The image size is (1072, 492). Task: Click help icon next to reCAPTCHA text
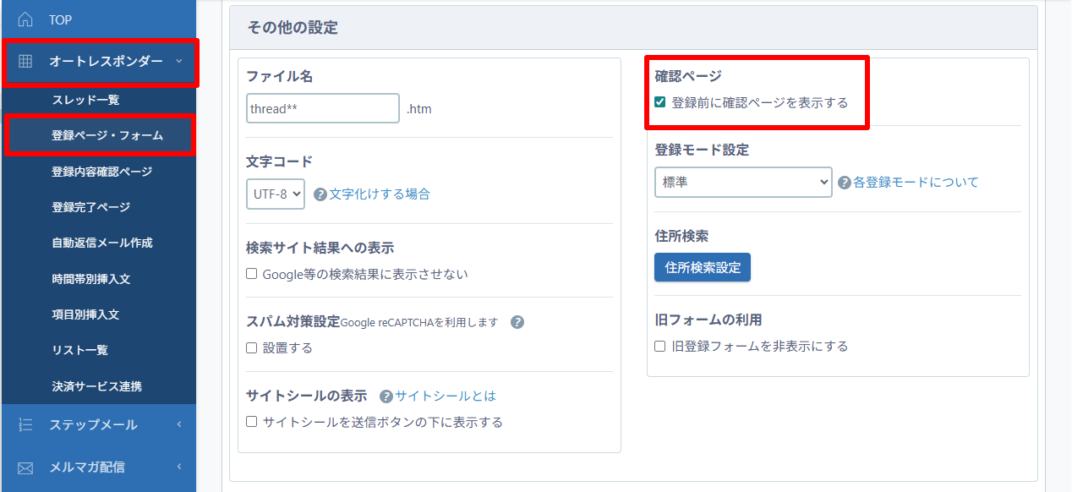pos(518,322)
